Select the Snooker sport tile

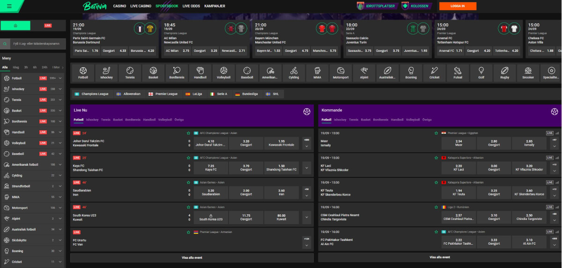point(528,72)
